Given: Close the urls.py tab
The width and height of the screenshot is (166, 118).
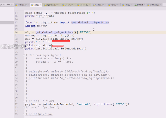Looking at the screenshot, I should tap(131, 5).
